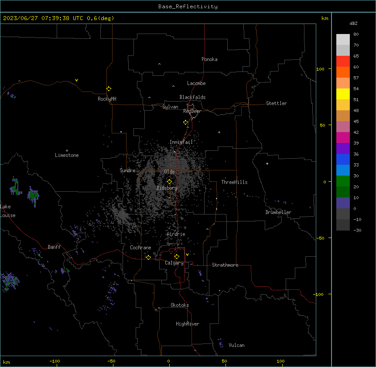This screenshot has width=376, height=367.
Task: Click the Lake Louise label
Action: point(8,211)
